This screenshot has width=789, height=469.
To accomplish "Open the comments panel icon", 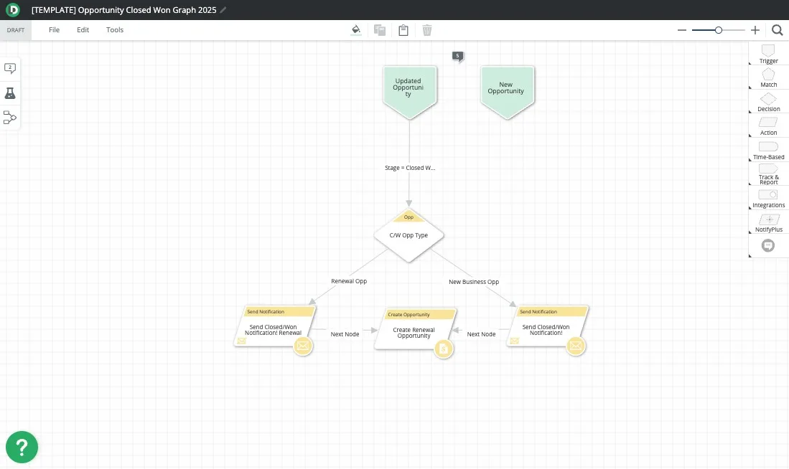I will tap(10, 68).
